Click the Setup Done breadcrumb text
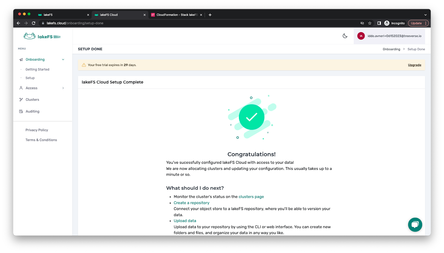This screenshot has width=444, height=253. coord(416,49)
